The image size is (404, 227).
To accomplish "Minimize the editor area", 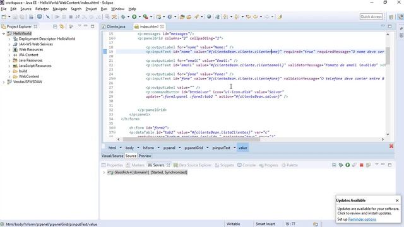I will [x=383, y=26].
